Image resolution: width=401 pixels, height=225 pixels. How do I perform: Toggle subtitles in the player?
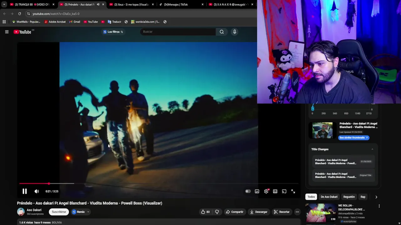click(x=257, y=191)
